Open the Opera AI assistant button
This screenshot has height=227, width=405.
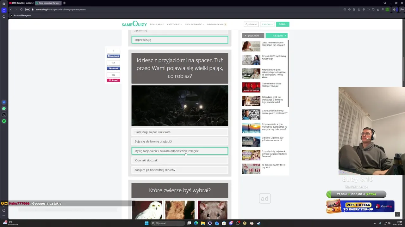402,9
